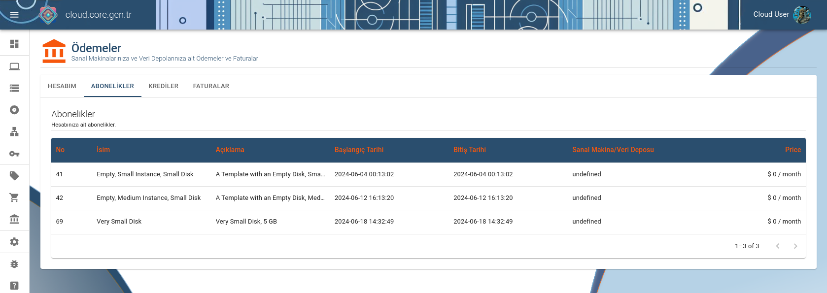Open the virtual machines laptop icon
Viewport: 827px width, 293px height.
tap(14, 66)
